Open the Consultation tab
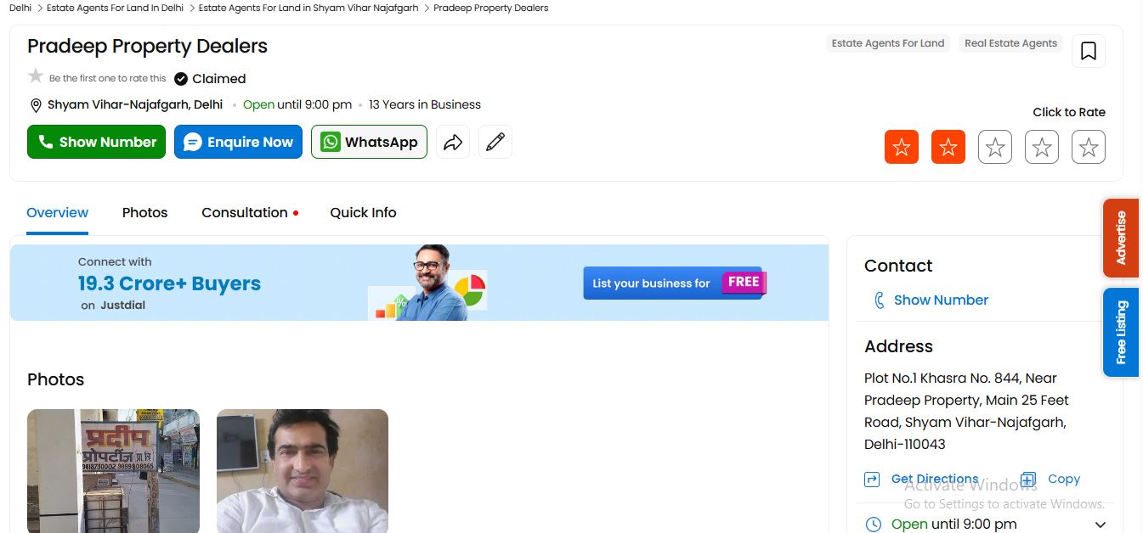1143x533 pixels. [245, 212]
